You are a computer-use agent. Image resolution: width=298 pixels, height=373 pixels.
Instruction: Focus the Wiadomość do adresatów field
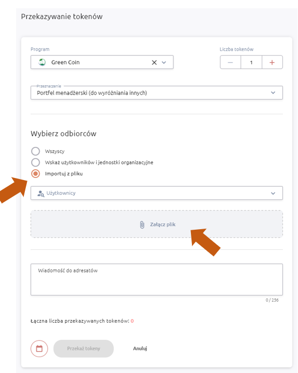[x=157, y=279]
